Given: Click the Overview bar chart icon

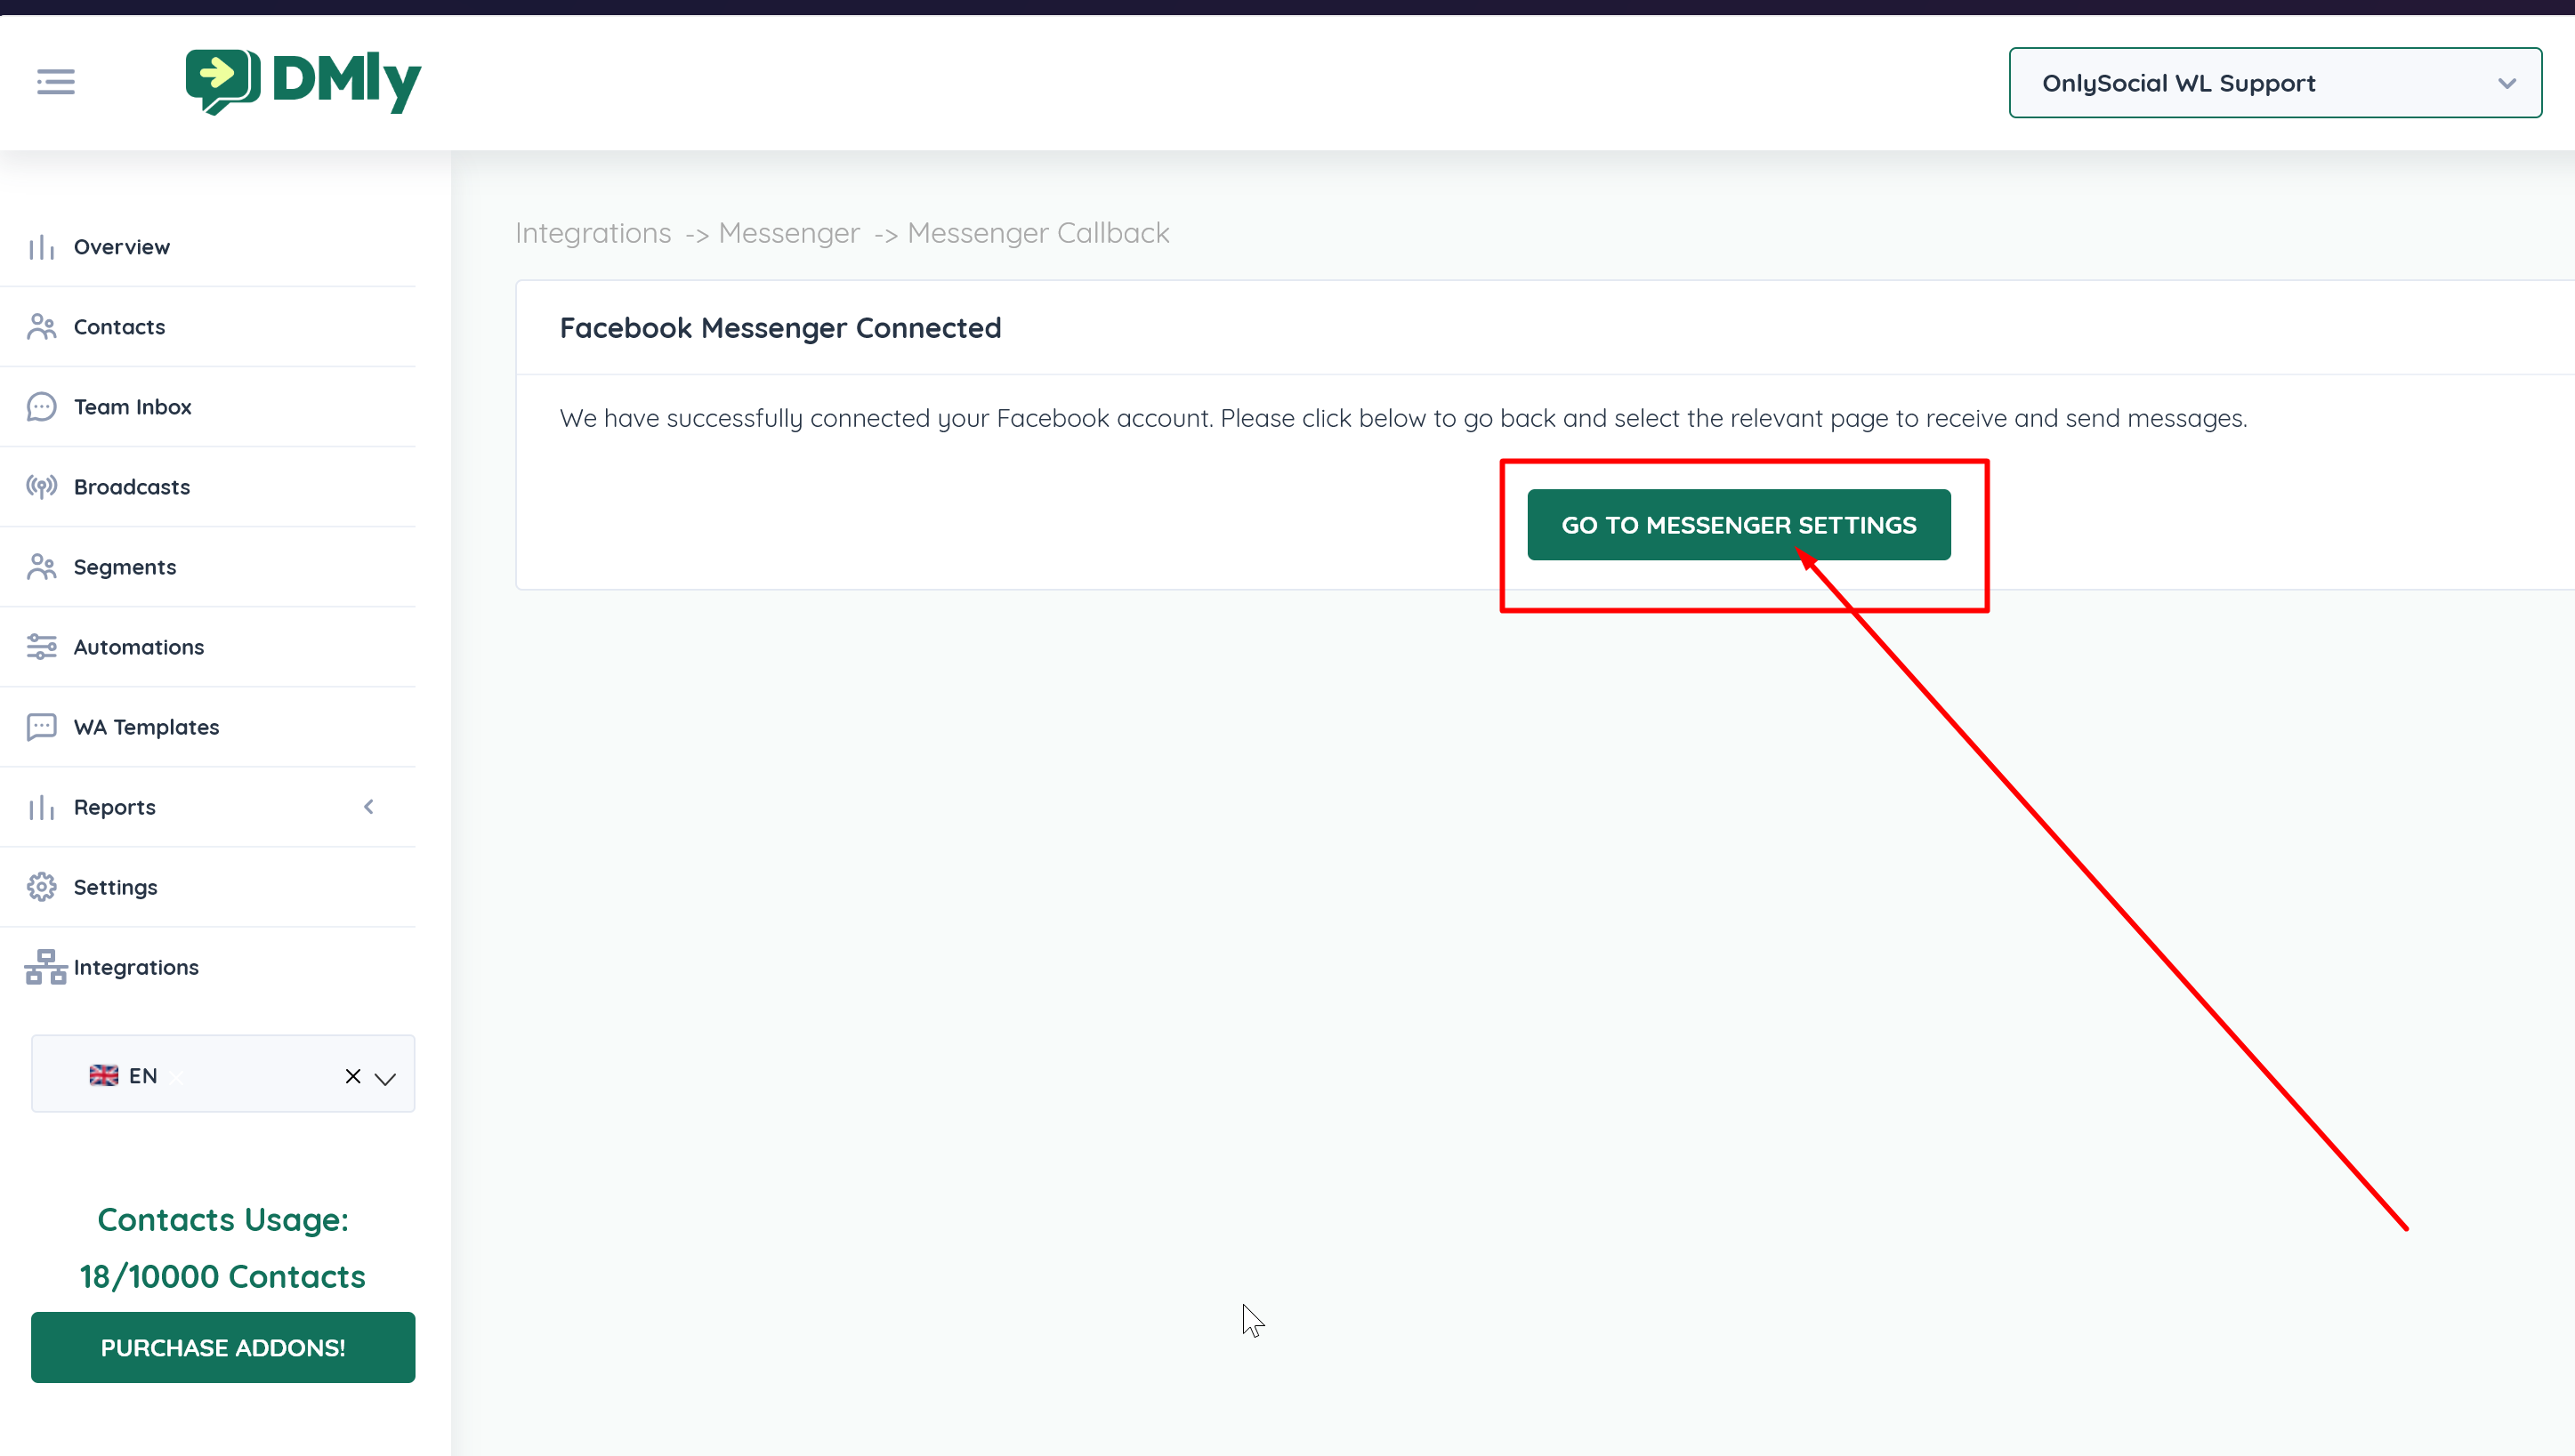Looking at the screenshot, I should (41, 247).
